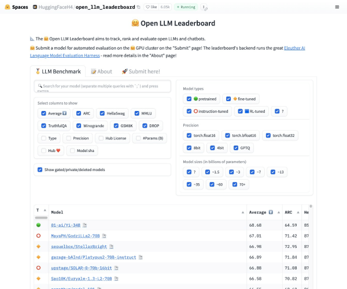Copy the open_llm_leaderboard space name

click(138, 7)
